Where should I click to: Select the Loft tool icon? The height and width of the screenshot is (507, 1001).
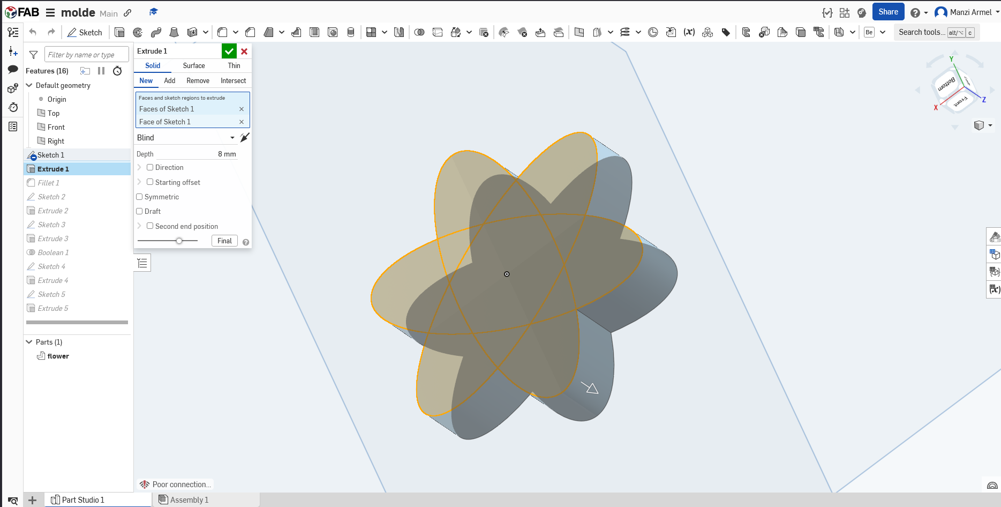point(174,32)
